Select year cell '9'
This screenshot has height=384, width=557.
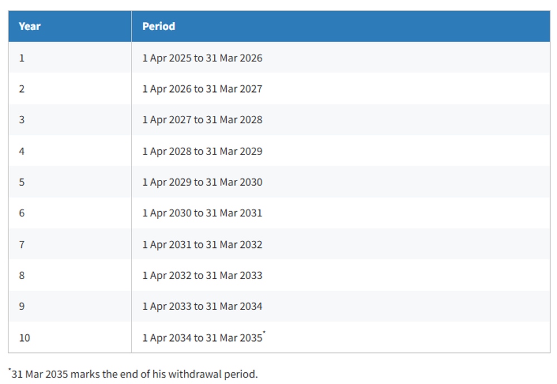(x=70, y=306)
